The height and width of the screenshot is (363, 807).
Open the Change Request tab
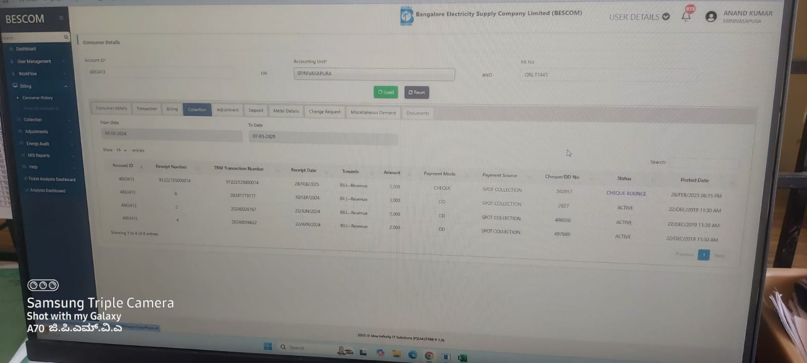pyautogui.click(x=325, y=111)
